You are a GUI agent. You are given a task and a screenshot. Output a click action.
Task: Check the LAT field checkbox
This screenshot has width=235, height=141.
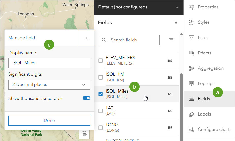tap(101, 111)
